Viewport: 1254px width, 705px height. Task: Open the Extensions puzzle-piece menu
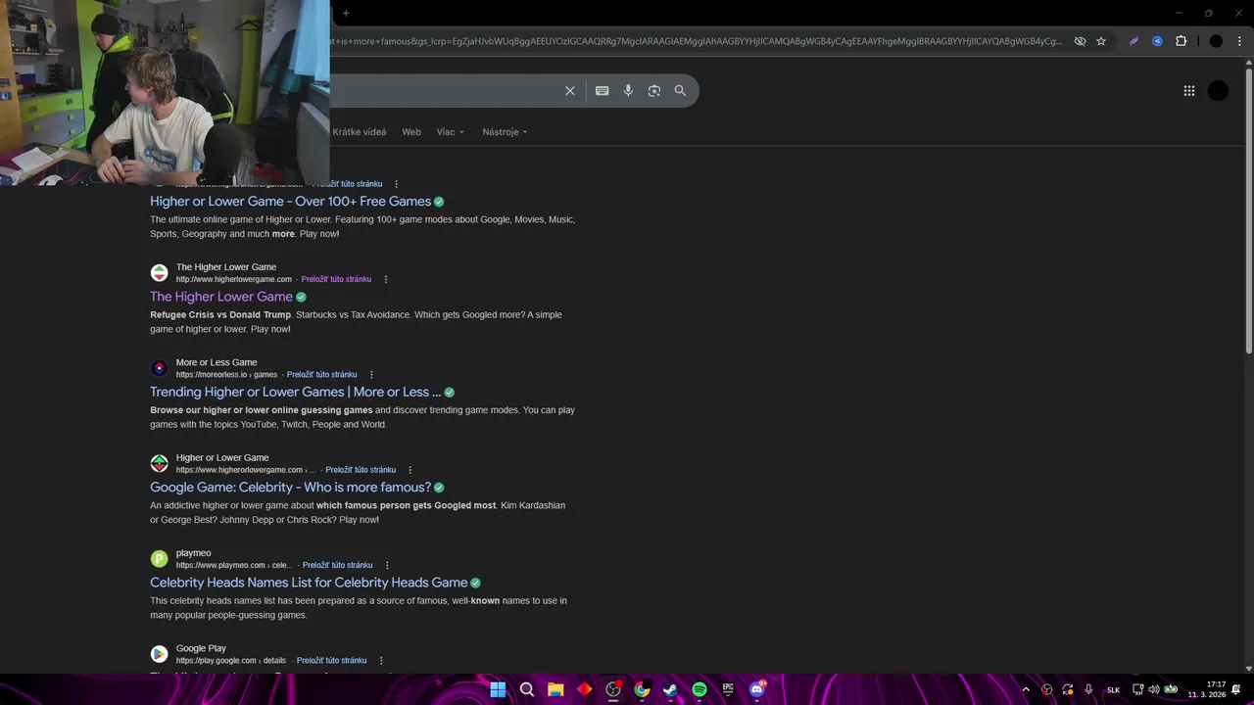1181,41
